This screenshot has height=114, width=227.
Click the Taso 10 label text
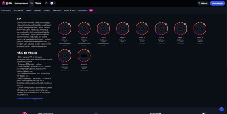84,65
